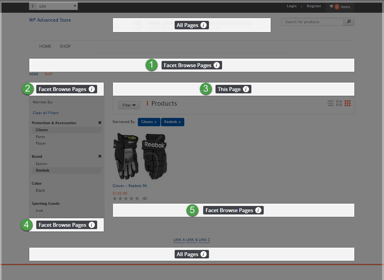Image resolution: width=384 pixels, height=280 pixels.
Task: Remove the Brand filter with X
Action: [100, 156]
